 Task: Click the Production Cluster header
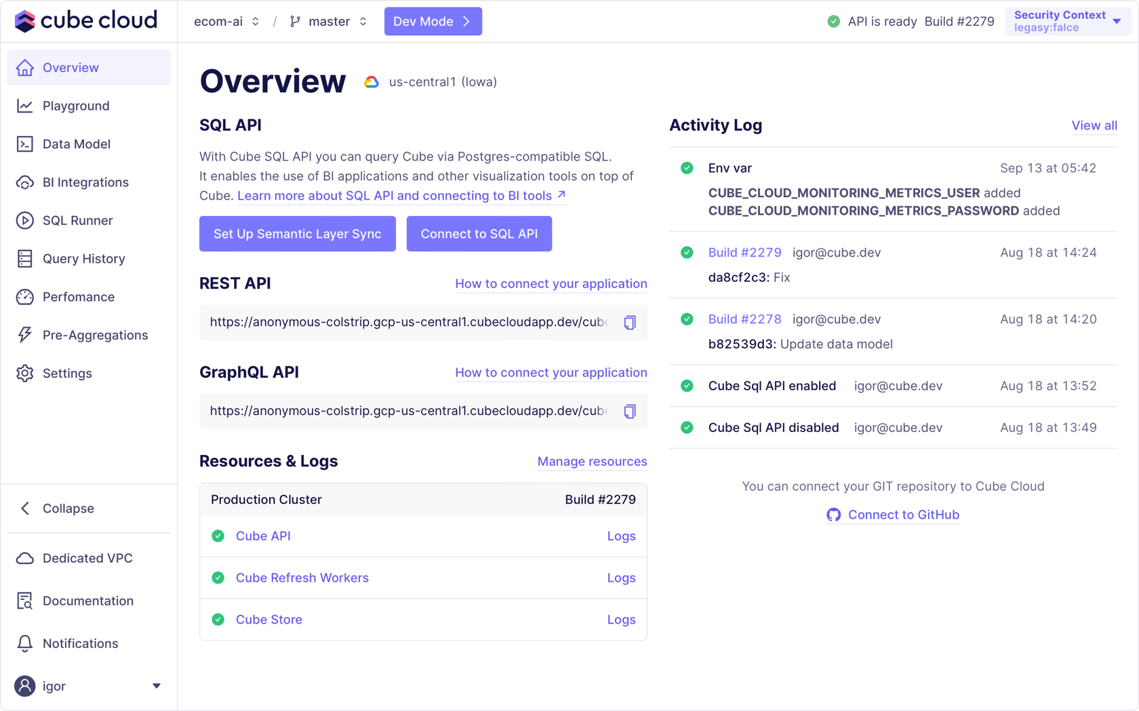pyautogui.click(x=424, y=500)
